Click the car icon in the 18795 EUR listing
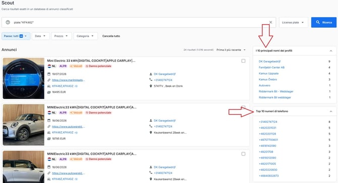 (49, 133)
